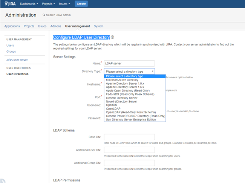
Task: Open User Directories in sidebar
Action: coord(17,74)
